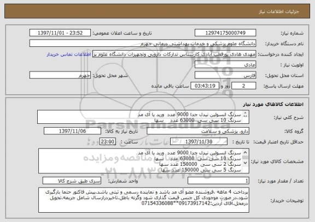Click down arrow of goods specification scrollbar
The width and height of the screenshot is (315, 222).
[x=246, y=163]
